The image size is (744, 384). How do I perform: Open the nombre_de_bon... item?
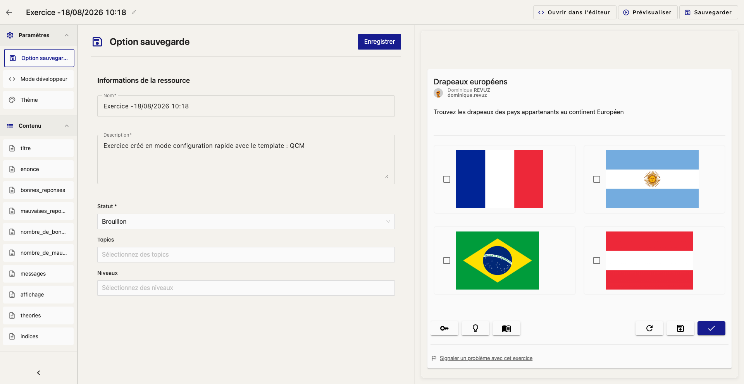(38, 232)
